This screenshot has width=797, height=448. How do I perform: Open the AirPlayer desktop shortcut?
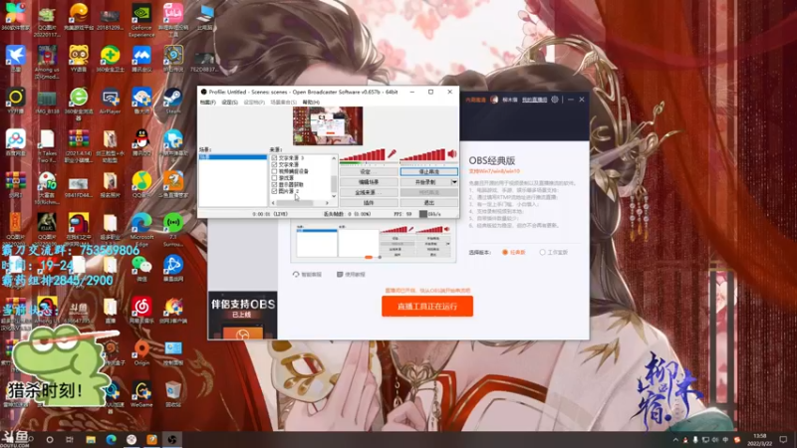click(x=110, y=101)
